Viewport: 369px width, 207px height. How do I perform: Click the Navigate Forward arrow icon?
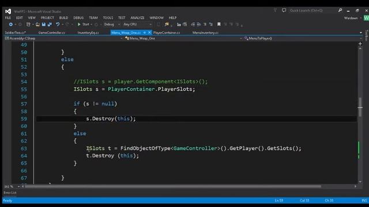(20, 24)
